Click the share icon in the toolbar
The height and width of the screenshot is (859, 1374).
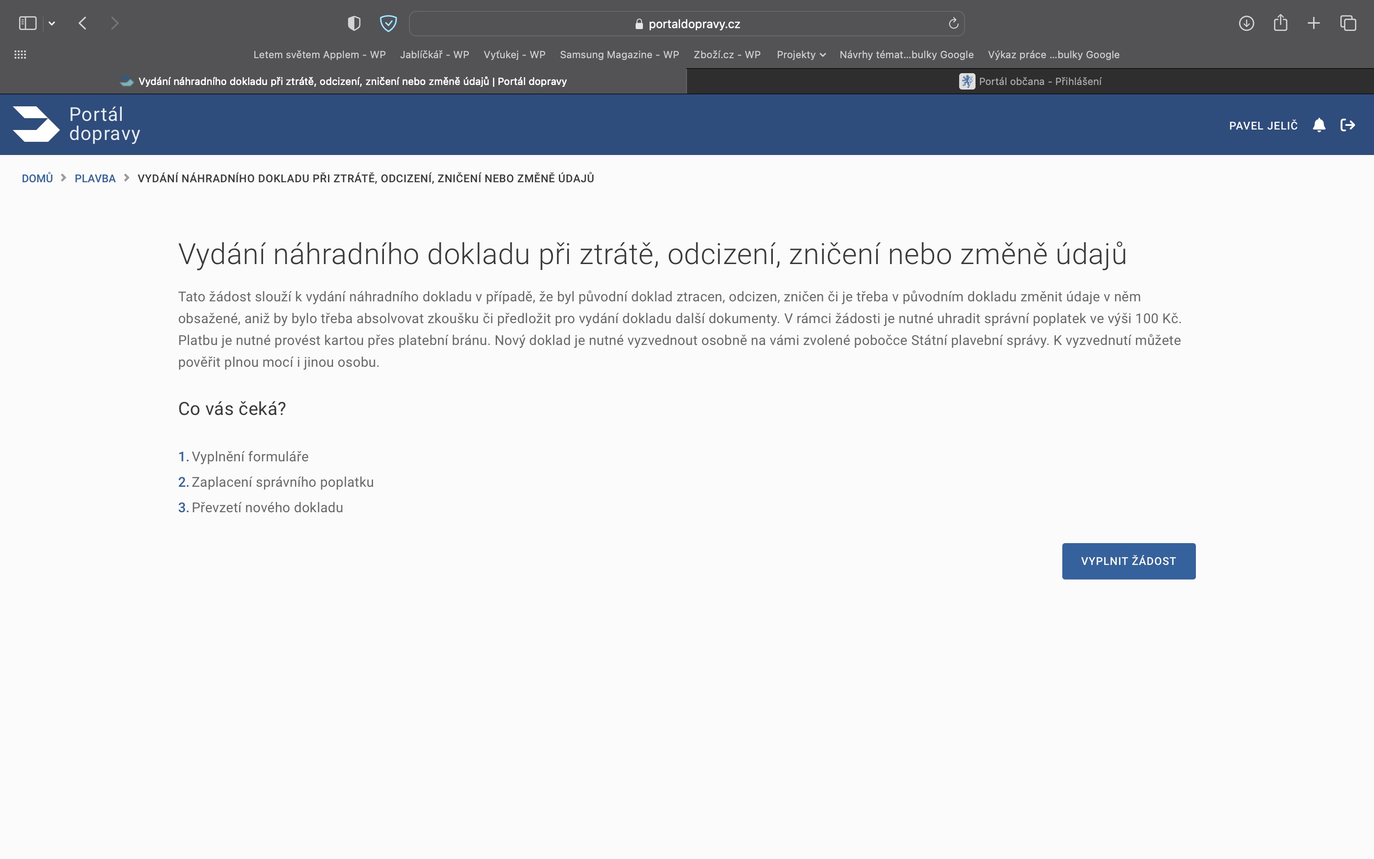point(1280,23)
